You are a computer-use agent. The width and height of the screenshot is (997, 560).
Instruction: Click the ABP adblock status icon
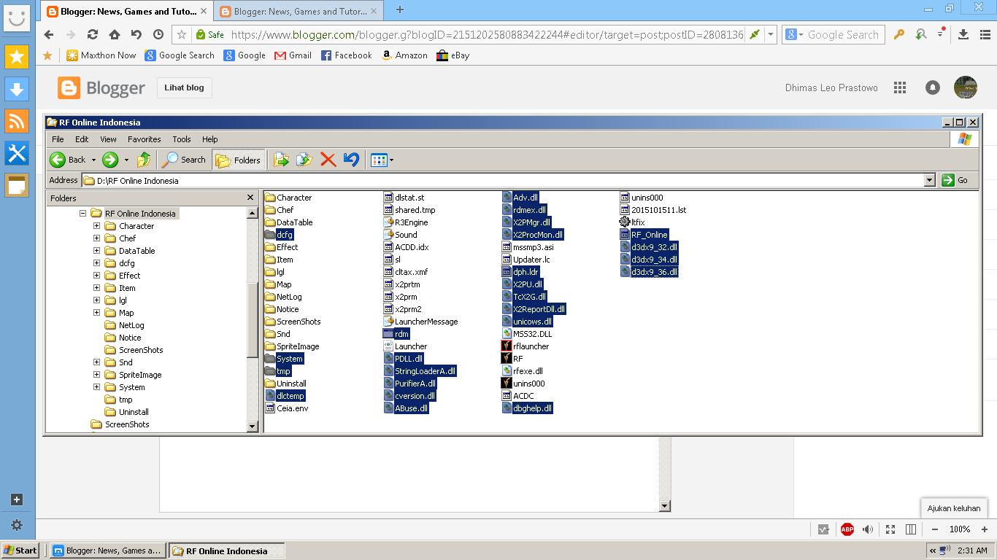(847, 529)
